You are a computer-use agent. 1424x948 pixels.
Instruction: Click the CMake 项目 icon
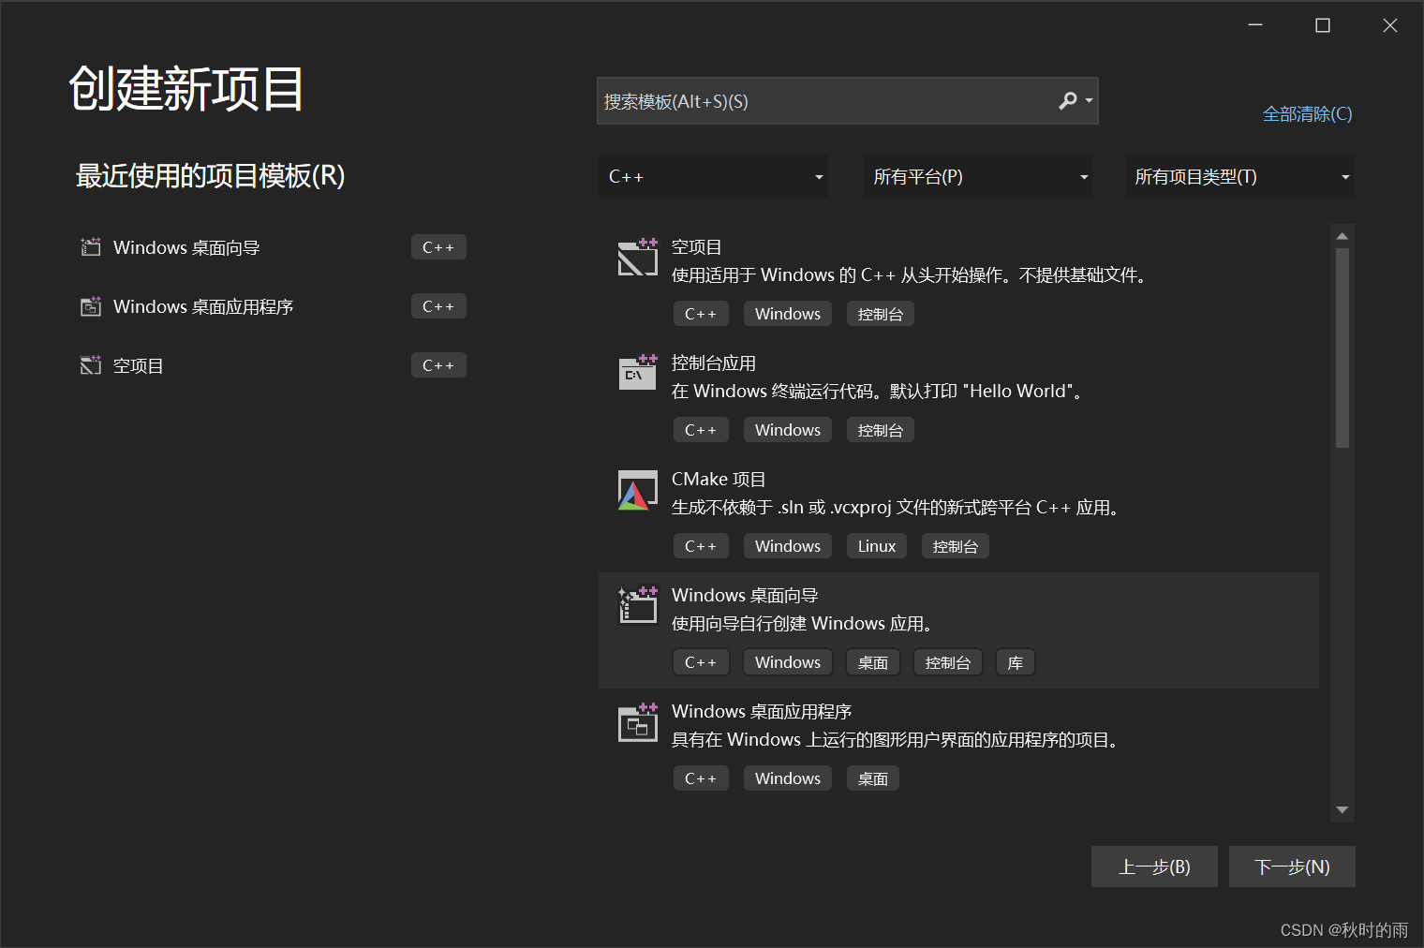637,489
